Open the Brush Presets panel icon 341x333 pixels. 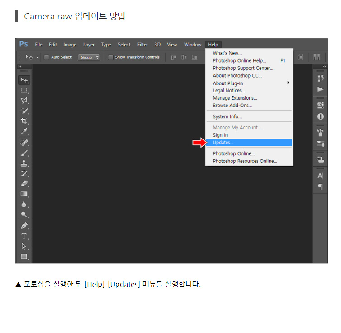tap(320, 133)
